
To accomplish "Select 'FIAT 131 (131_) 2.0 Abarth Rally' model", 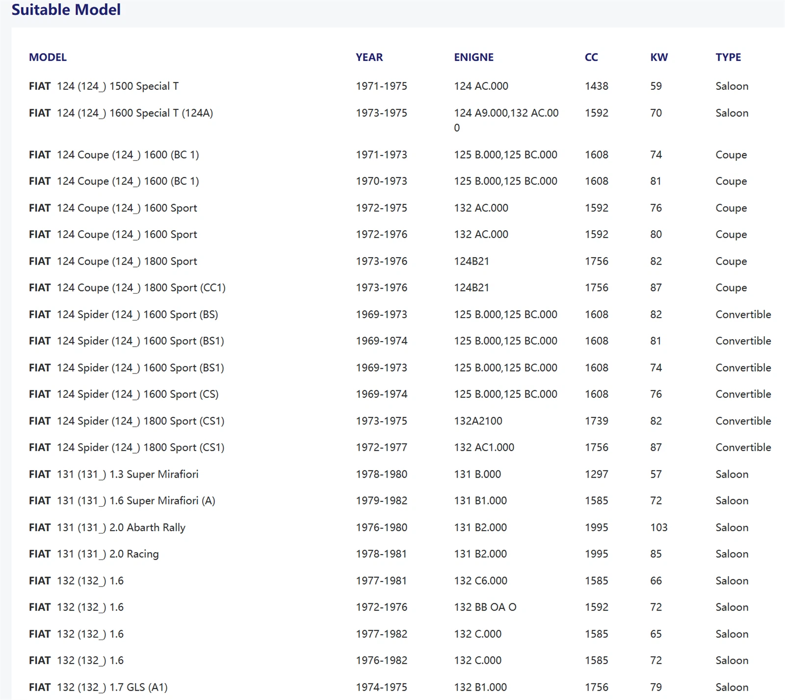I will click(x=107, y=527).
